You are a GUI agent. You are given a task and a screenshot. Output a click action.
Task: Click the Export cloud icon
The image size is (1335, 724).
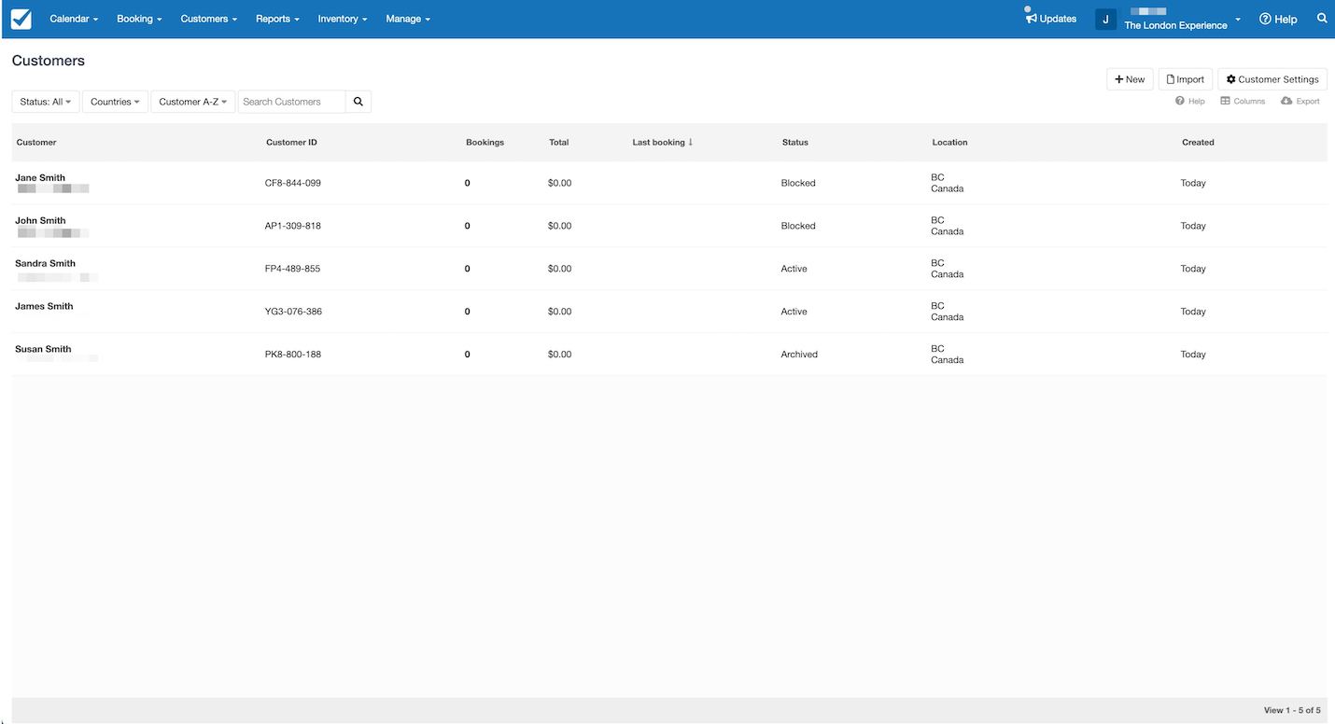click(1286, 101)
